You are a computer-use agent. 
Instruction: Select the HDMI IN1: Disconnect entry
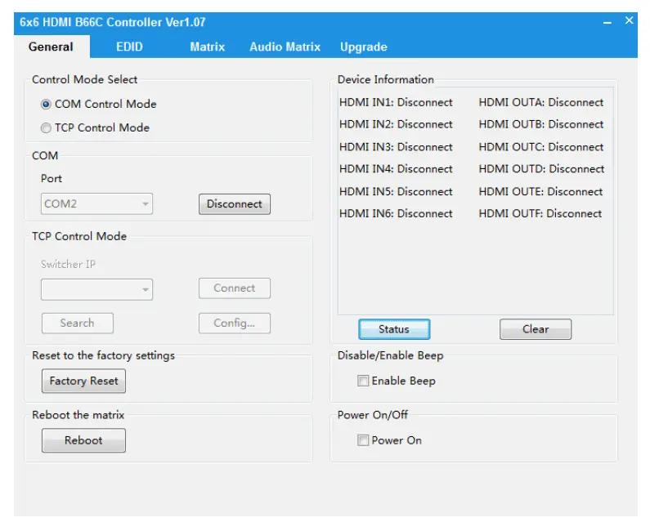[396, 102]
